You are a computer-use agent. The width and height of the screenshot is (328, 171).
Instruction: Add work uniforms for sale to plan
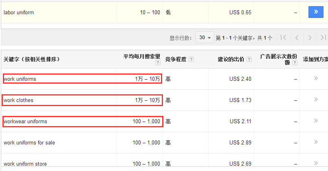316,142
